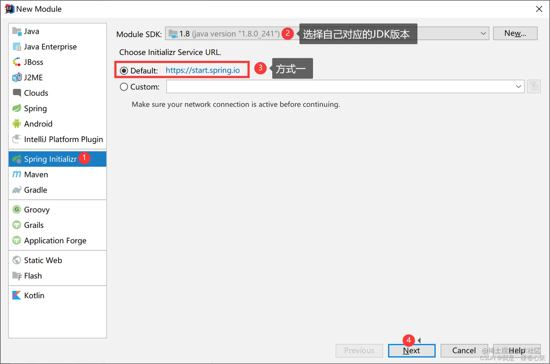Select JBoss text in module list
This screenshot has height=364, width=550.
[33, 62]
